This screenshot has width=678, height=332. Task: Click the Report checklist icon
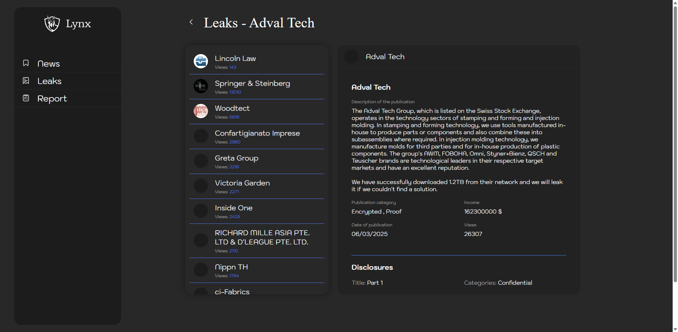(x=26, y=98)
